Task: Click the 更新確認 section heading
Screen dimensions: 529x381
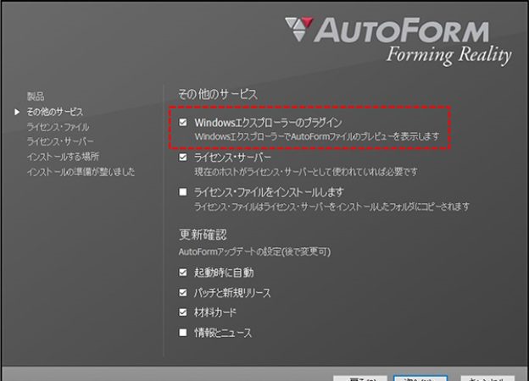Action: (203, 235)
